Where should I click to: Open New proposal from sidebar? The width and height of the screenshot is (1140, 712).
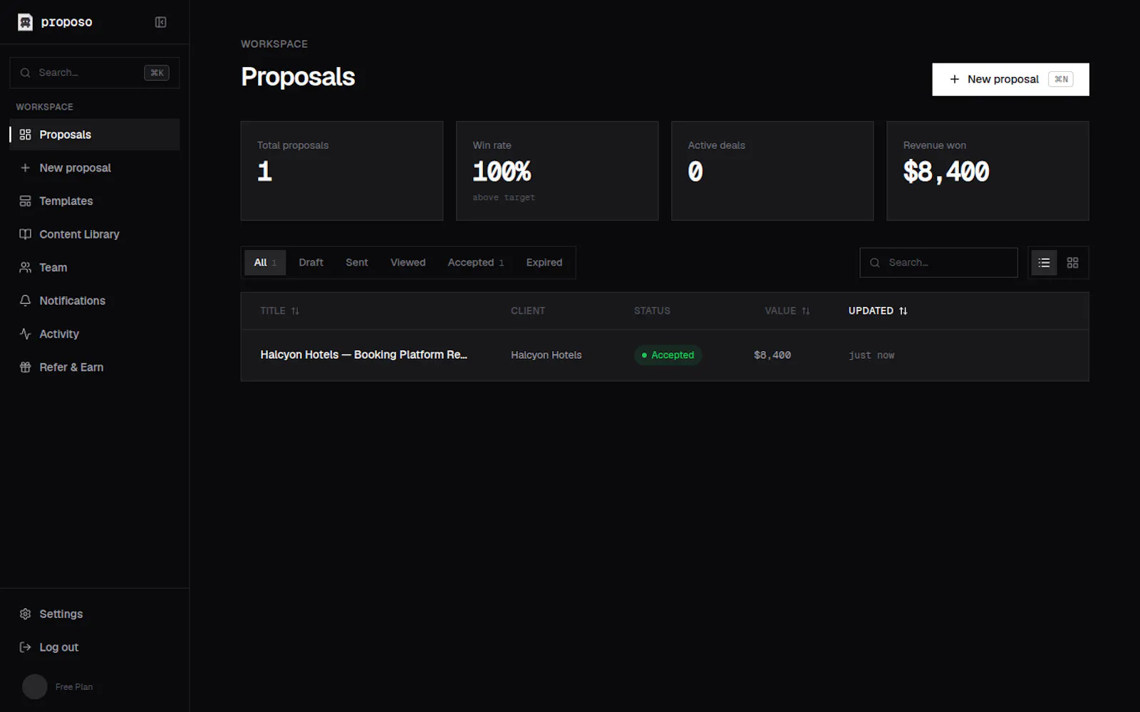click(x=95, y=168)
